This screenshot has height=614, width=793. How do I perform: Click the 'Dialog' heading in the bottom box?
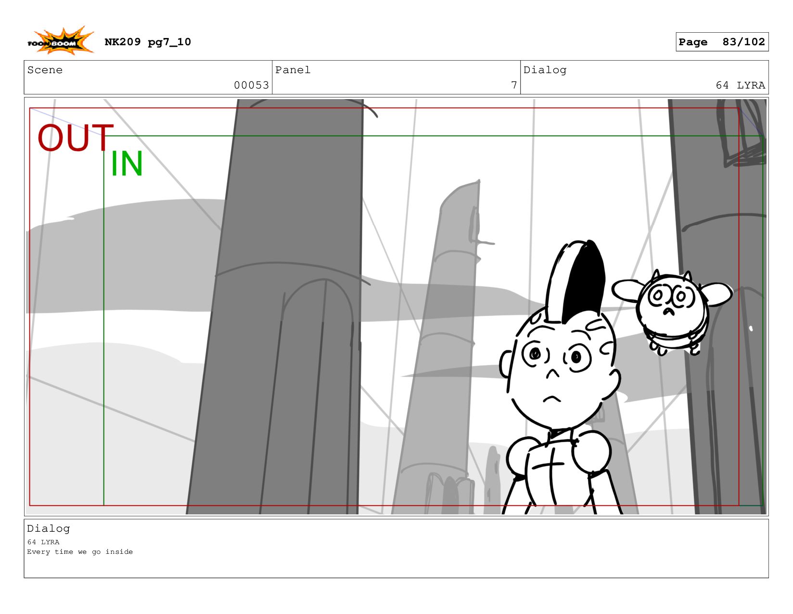pos(48,528)
